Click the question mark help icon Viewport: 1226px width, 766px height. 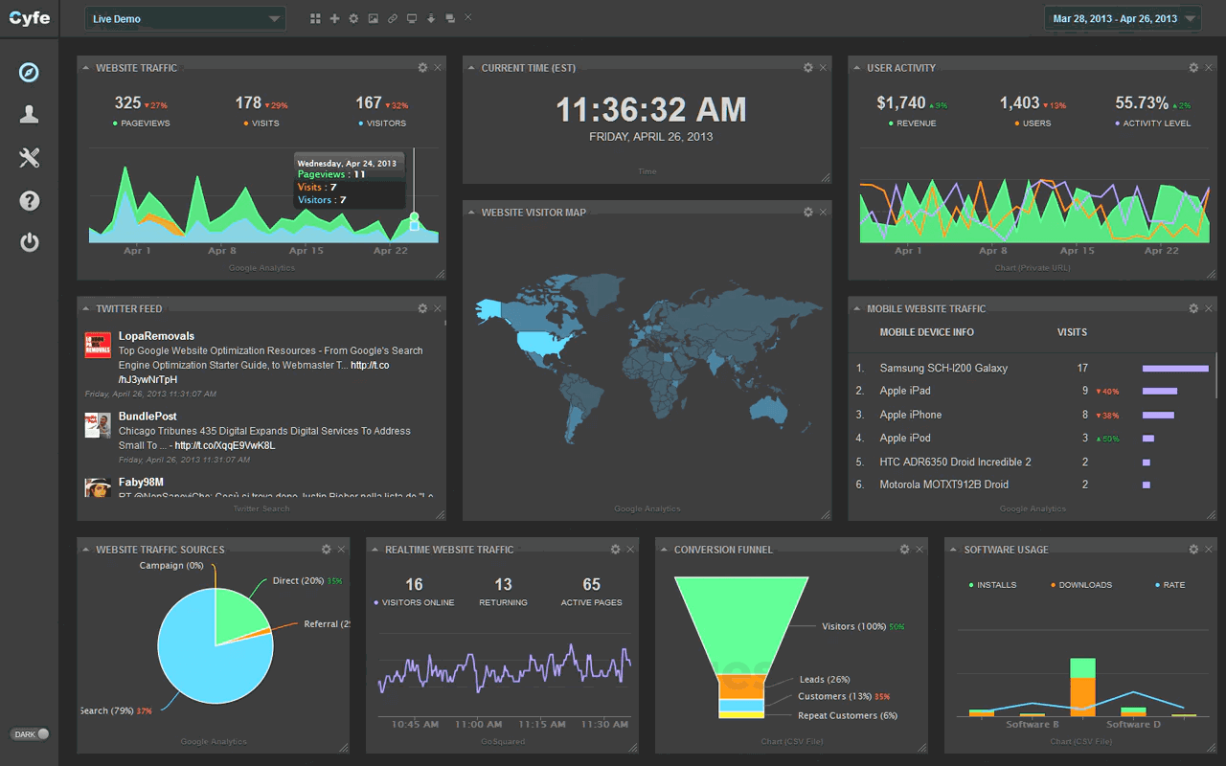pyautogui.click(x=29, y=200)
